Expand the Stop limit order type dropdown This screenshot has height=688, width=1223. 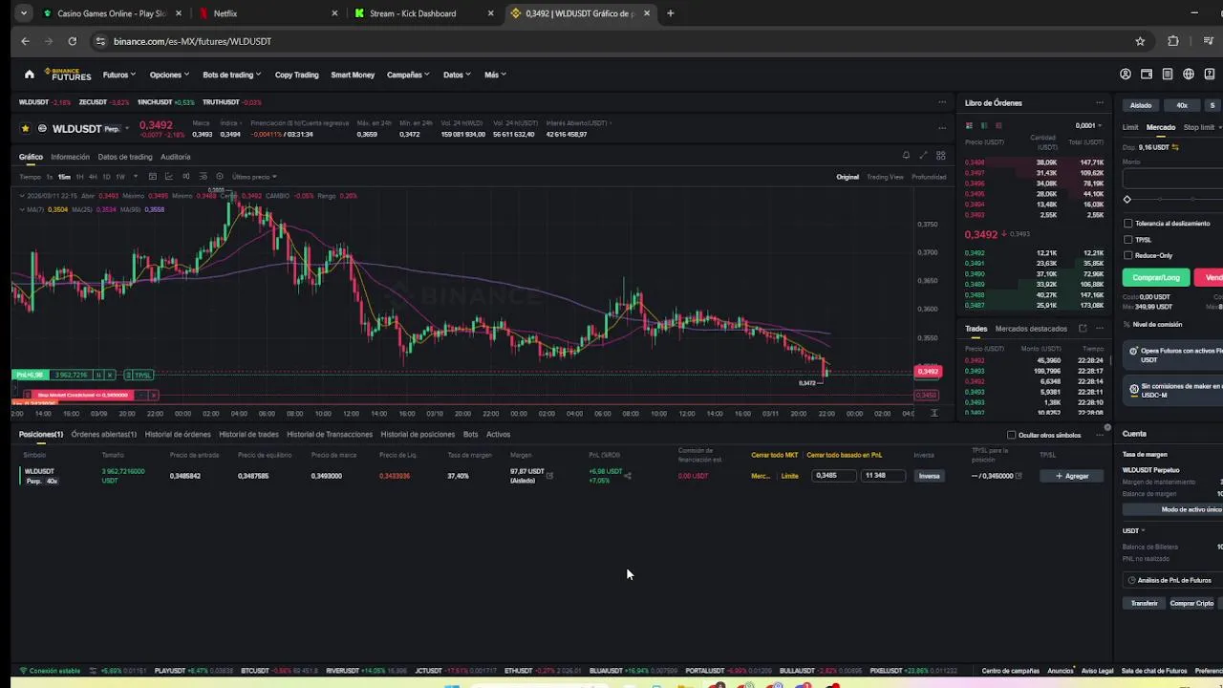(x=1202, y=127)
